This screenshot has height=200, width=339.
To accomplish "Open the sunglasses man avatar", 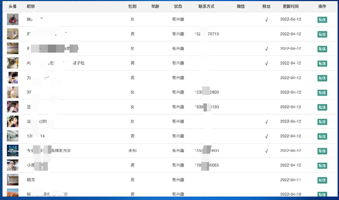I will coord(13,77).
